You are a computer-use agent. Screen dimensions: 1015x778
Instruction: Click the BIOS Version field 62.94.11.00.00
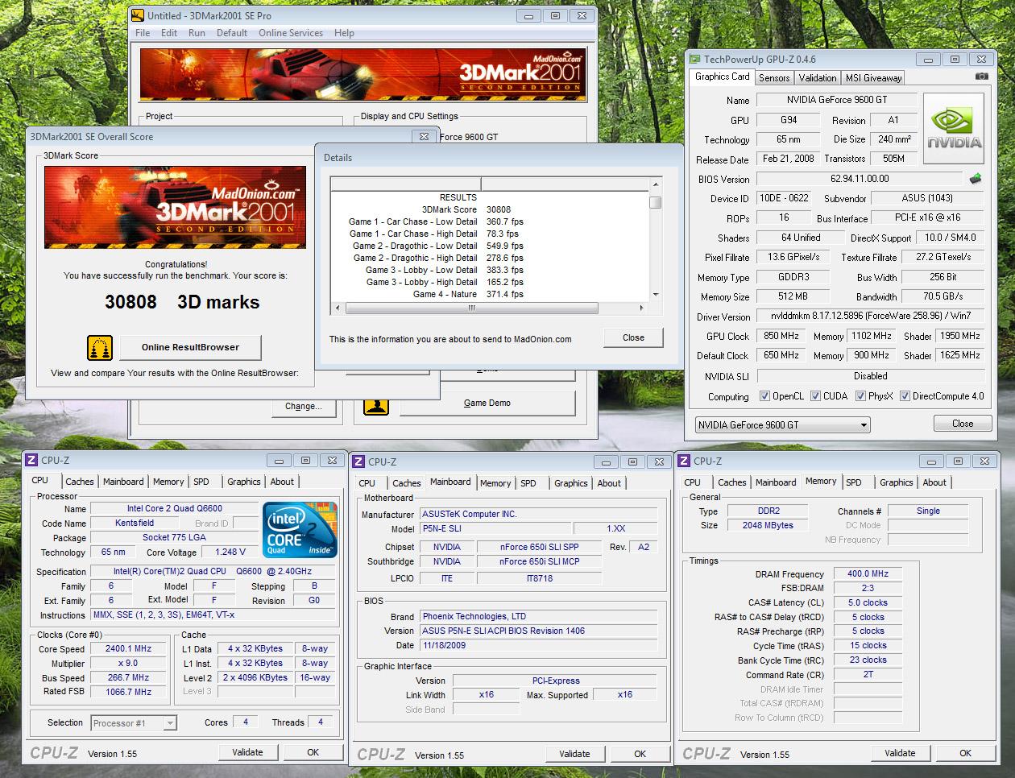[x=860, y=179]
